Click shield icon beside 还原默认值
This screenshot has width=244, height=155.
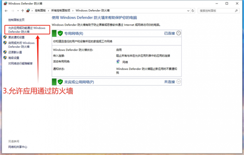[5, 52]
